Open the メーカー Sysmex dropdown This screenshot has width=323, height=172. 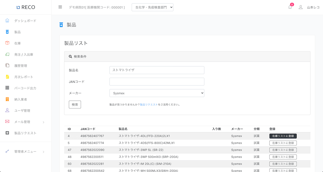pyautogui.click(x=157, y=93)
